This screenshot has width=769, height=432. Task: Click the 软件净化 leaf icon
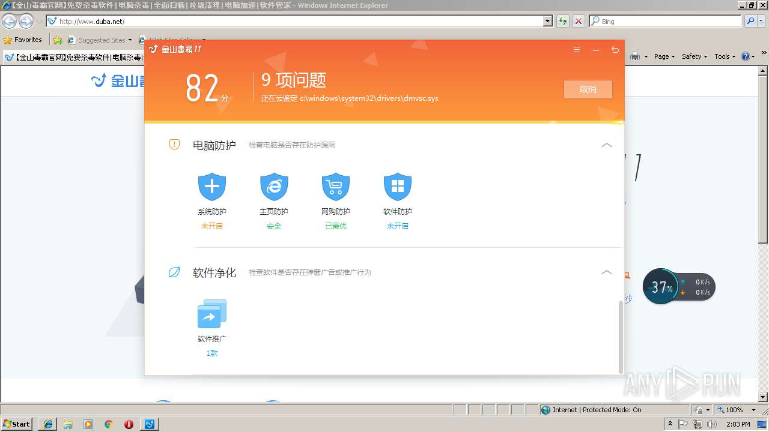point(174,272)
